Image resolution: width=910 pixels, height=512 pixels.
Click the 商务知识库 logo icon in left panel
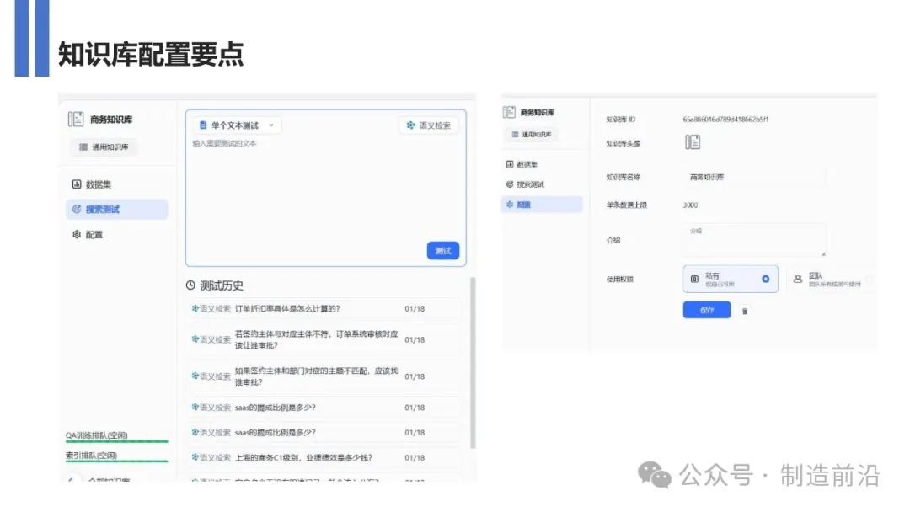point(76,119)
